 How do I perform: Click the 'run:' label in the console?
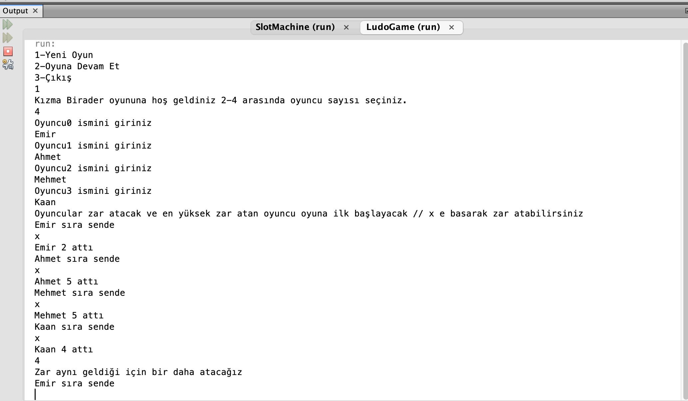tap(44, 43)
